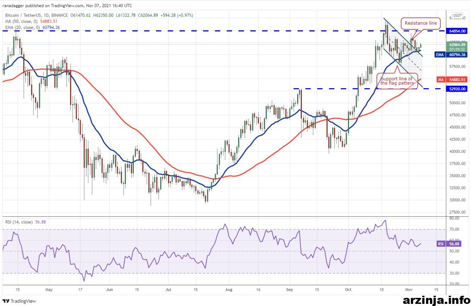Click the red MA tag beside the price axis
Screen dimensions: 471x306
tap(441, 80)
